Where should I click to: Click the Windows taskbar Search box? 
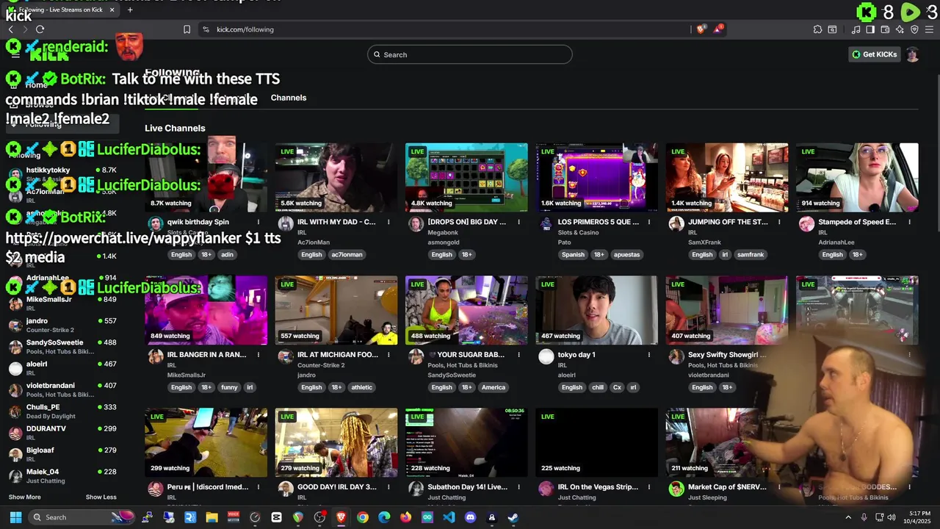82,517
